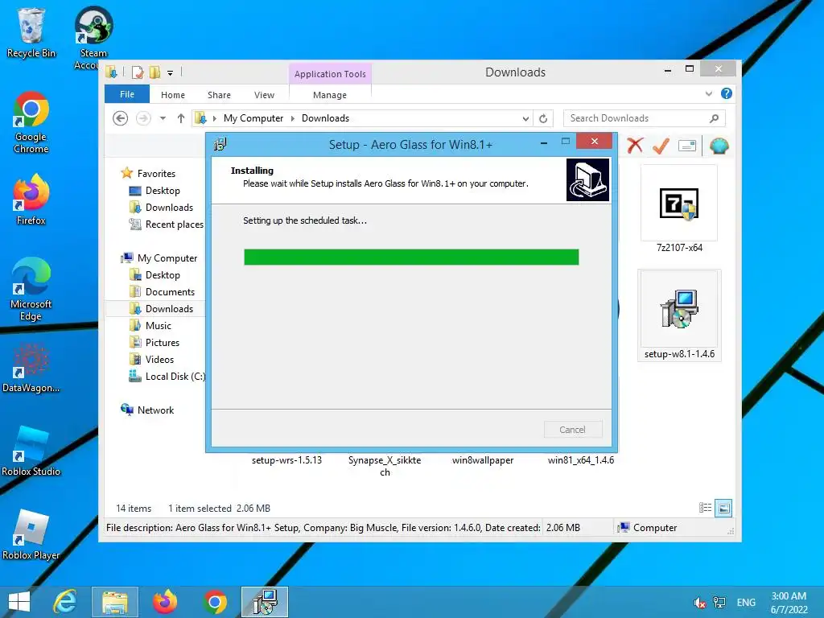824x618 pixels.
Task: Click the arrow after My Computer in the address bar
Action: [293, 118]
